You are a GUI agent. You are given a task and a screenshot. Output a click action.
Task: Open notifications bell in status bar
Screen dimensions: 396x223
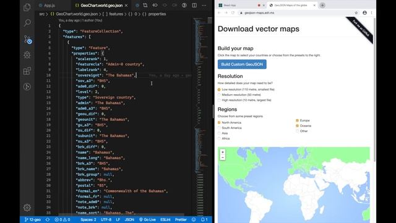tap(204, 220)
